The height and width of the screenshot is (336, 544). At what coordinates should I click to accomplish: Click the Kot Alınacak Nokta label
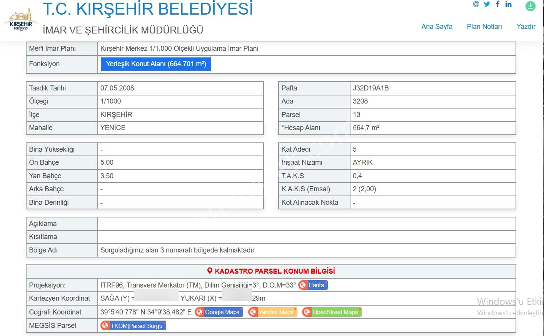(x=310, y=202)
